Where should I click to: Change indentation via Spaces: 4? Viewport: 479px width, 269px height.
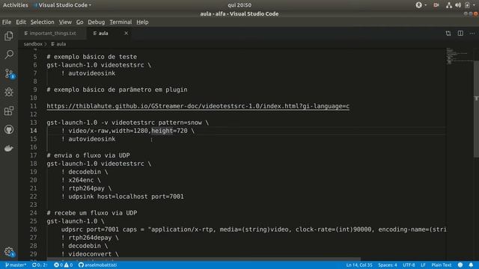point(388,265)
